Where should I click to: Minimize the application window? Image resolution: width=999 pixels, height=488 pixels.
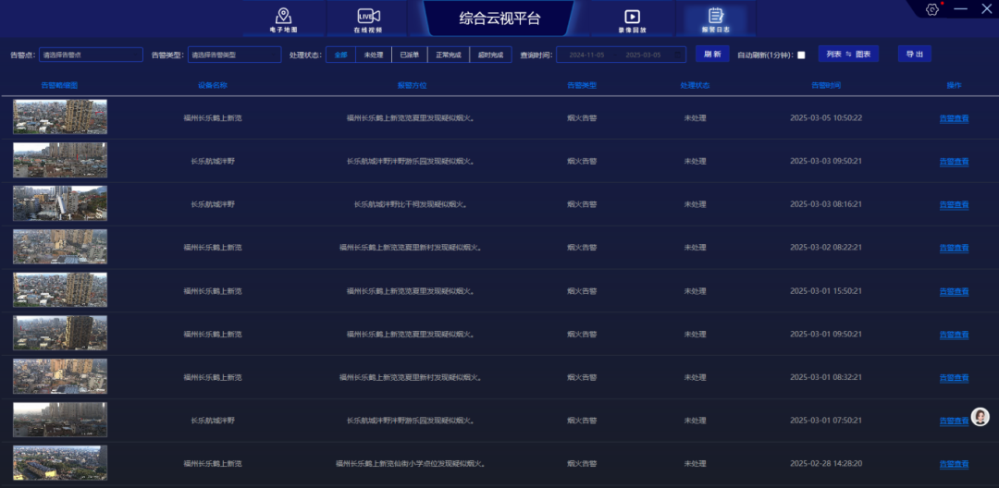tap(961, 9)
